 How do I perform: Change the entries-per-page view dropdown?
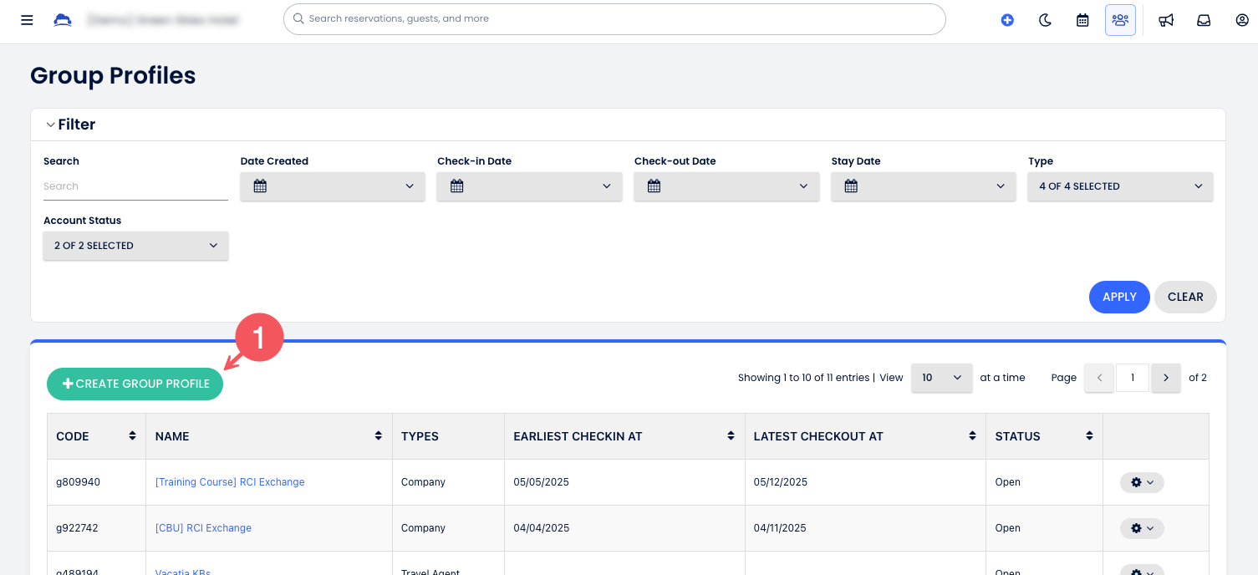(x=941, y=378)
